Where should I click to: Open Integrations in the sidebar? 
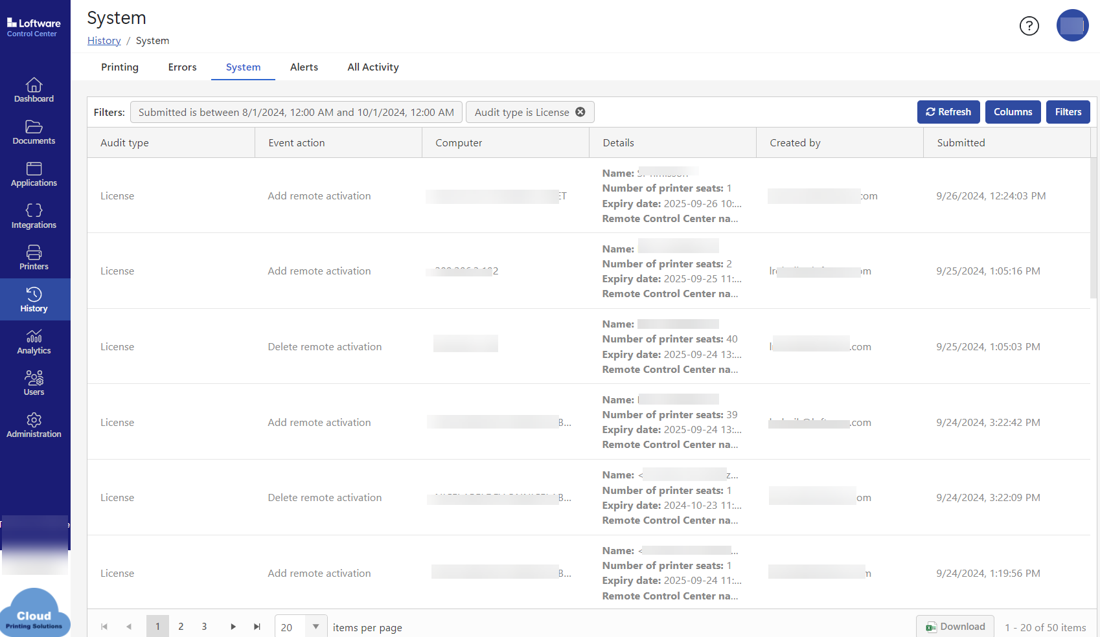point(34,217)
